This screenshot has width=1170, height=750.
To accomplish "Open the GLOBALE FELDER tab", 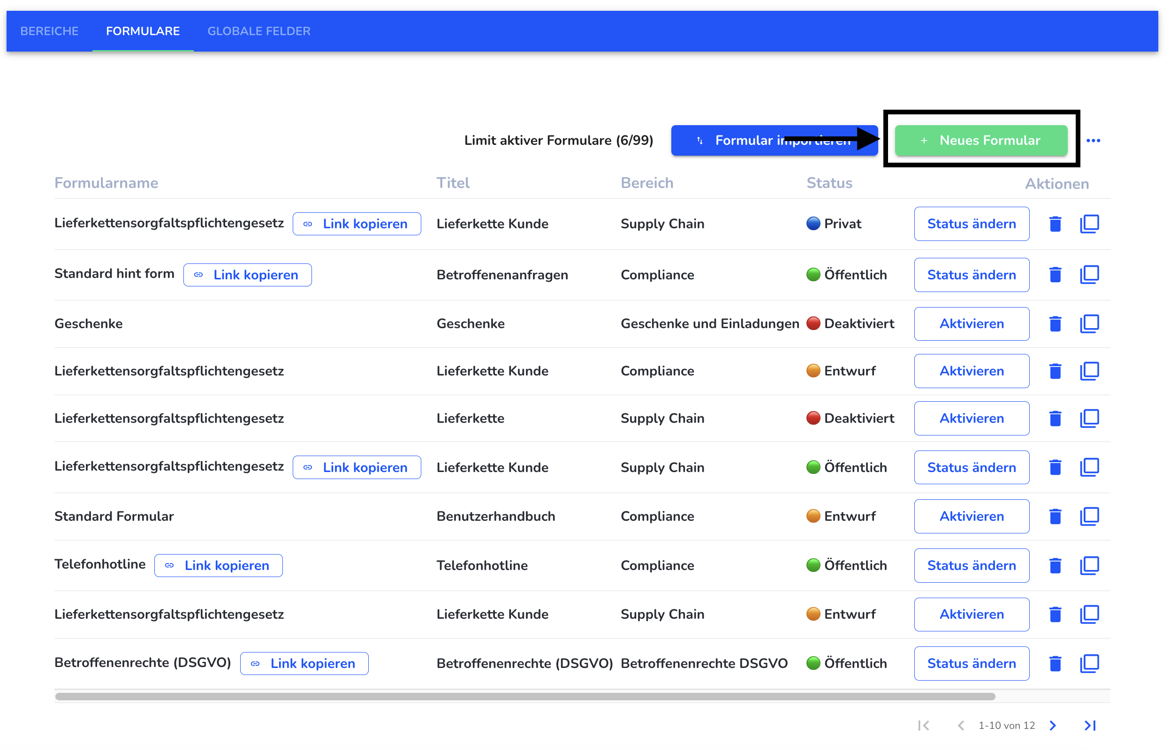I will [259, 31].
